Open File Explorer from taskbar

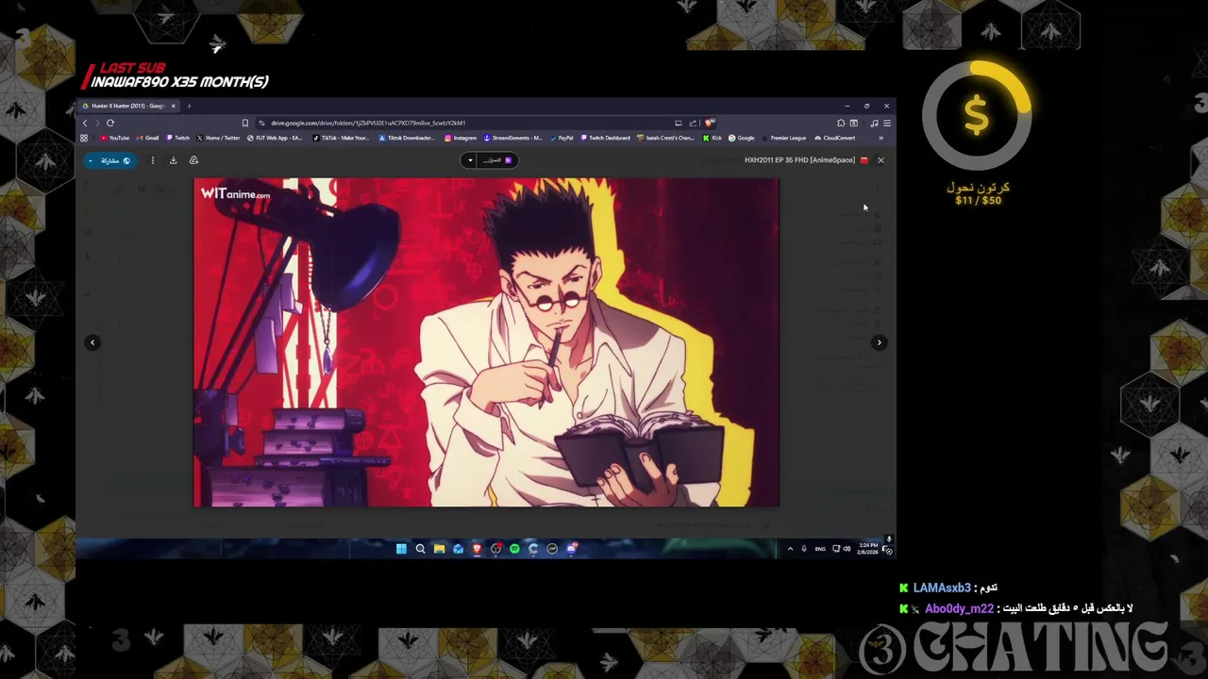(x=439, y=549)
